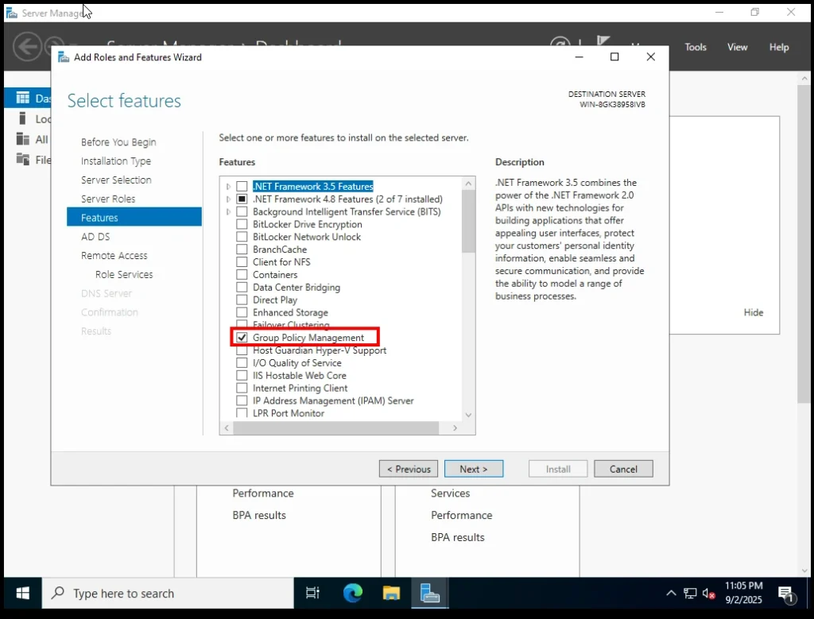Click the features horizontal scrollbar thumb
The image size is (814, 619).
pos(336,428)
